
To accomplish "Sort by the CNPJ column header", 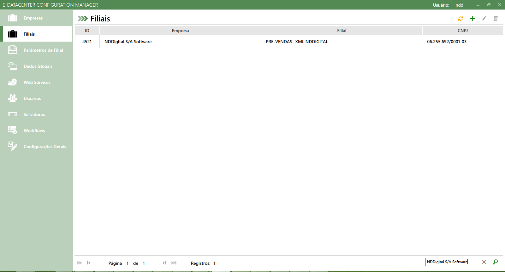I will (x=463, y=31).
